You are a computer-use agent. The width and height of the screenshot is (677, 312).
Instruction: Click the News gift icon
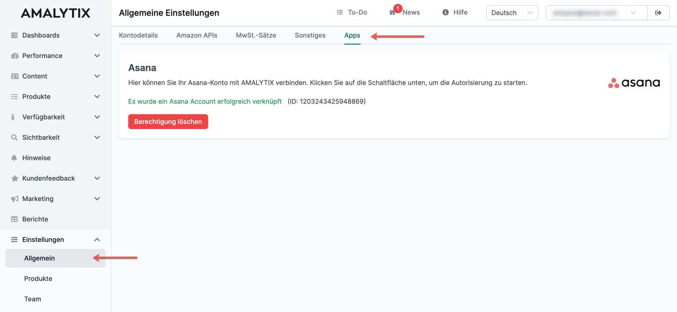[392, 13]
